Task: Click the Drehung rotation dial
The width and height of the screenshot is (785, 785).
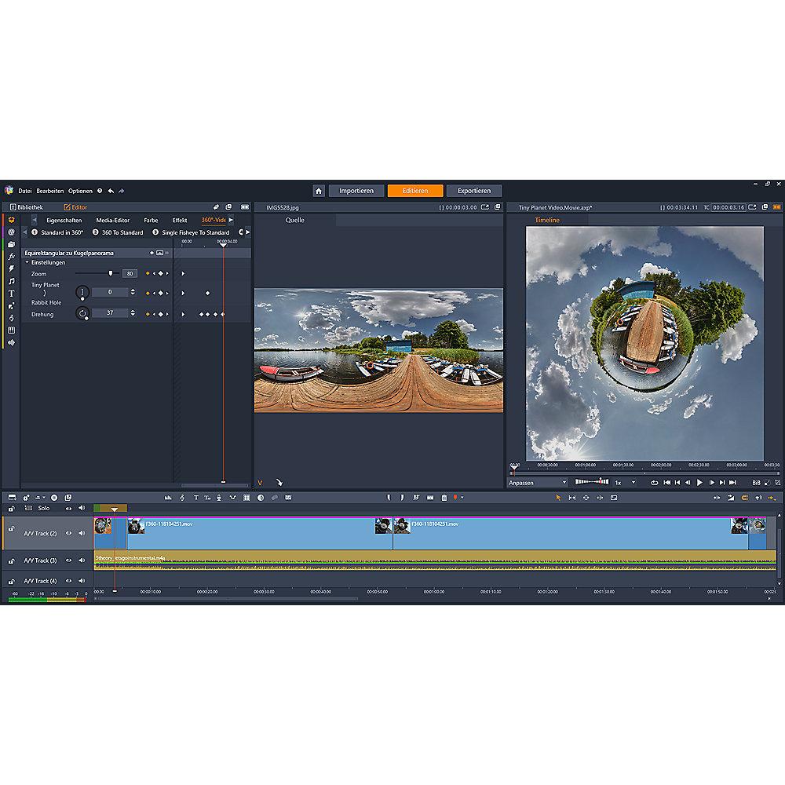Action: click(x=82, y=314)
